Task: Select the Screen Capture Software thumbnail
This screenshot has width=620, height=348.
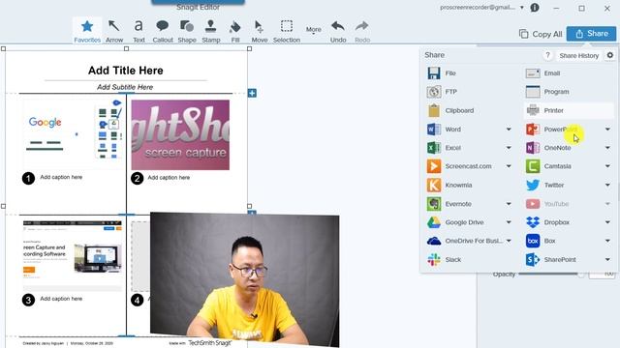Action: coord(73,255)
